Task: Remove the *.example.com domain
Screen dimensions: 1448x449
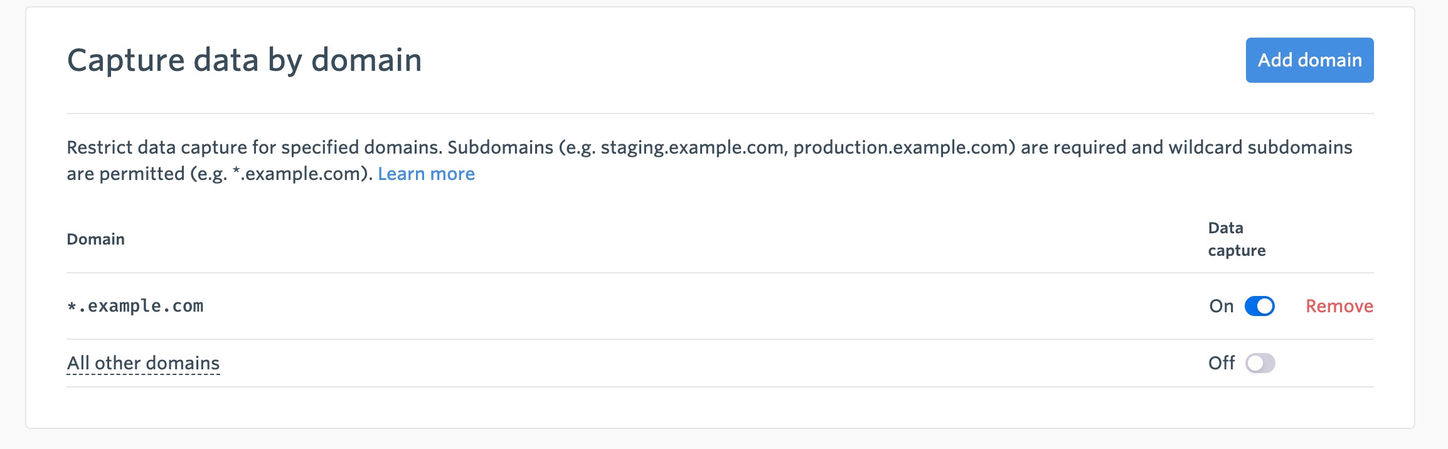Action: 1339,306
